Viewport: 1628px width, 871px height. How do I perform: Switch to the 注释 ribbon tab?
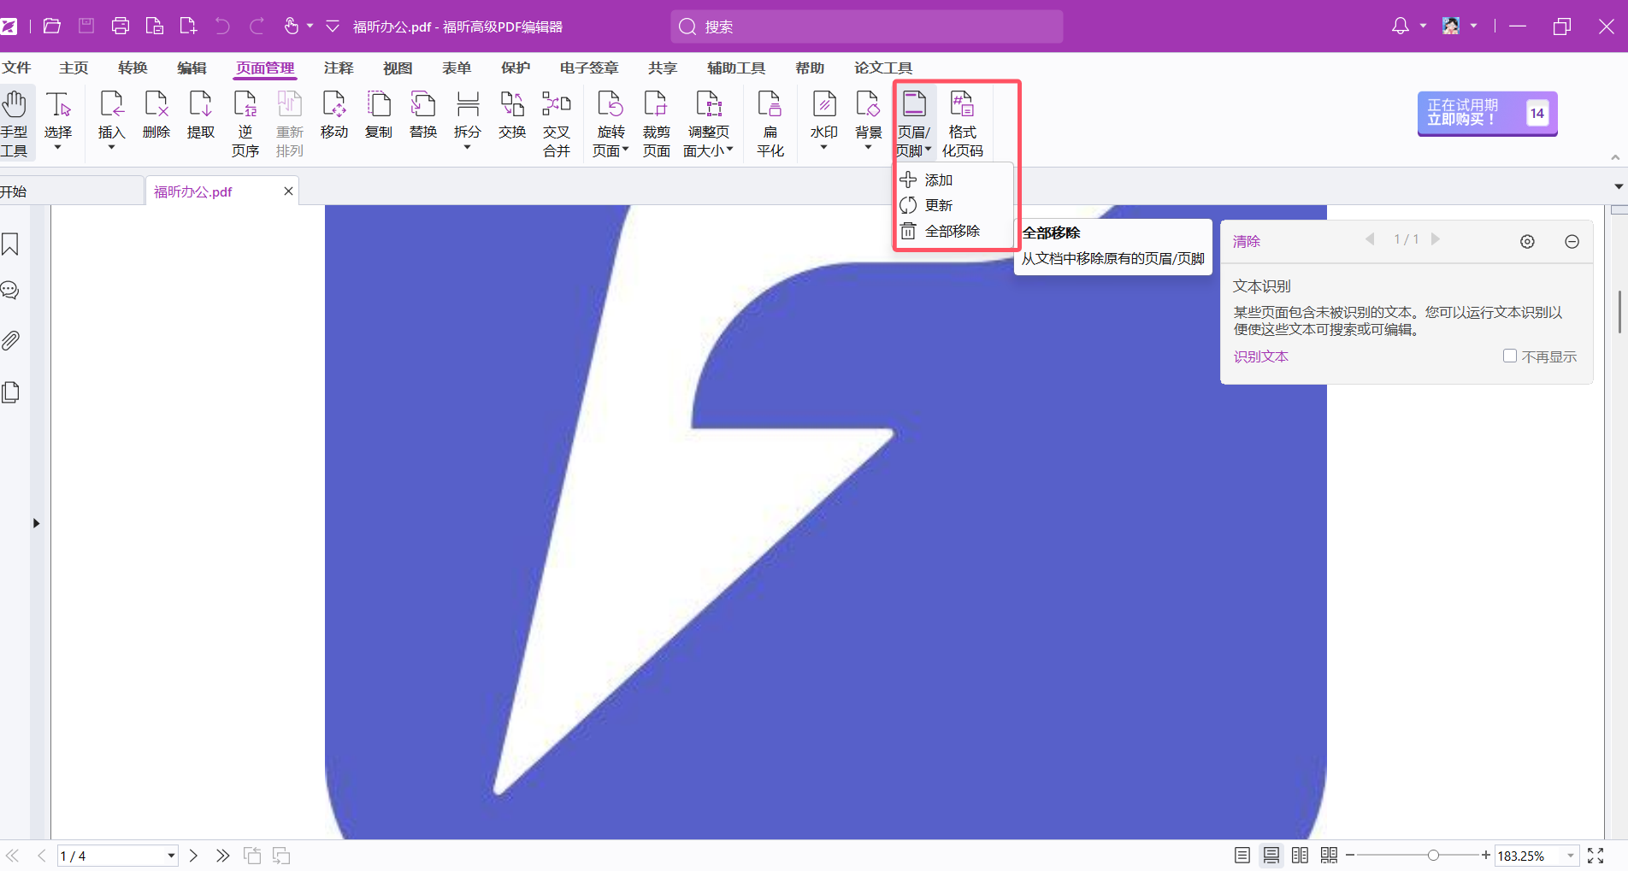(x=339, y=68)
